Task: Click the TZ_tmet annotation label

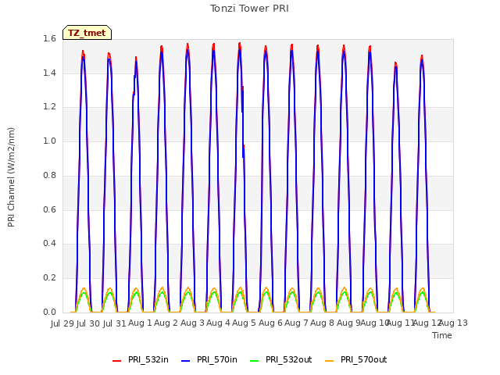Action: click(87, 33)
